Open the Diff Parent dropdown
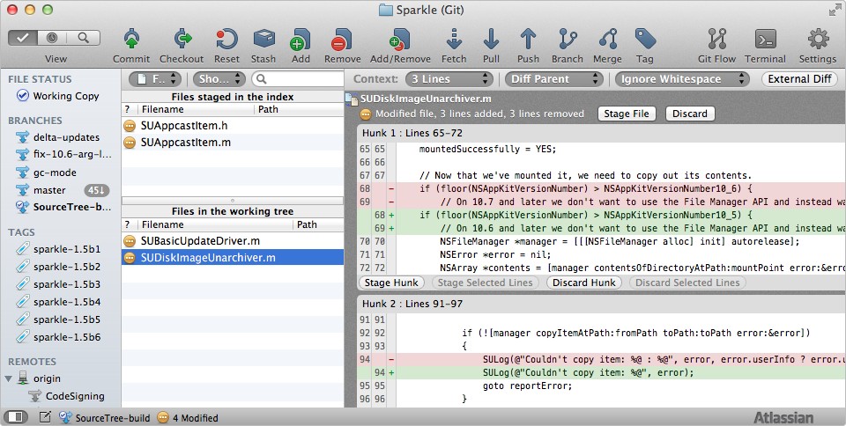Viewport: 846px width, 426px height. pos(555,79)
